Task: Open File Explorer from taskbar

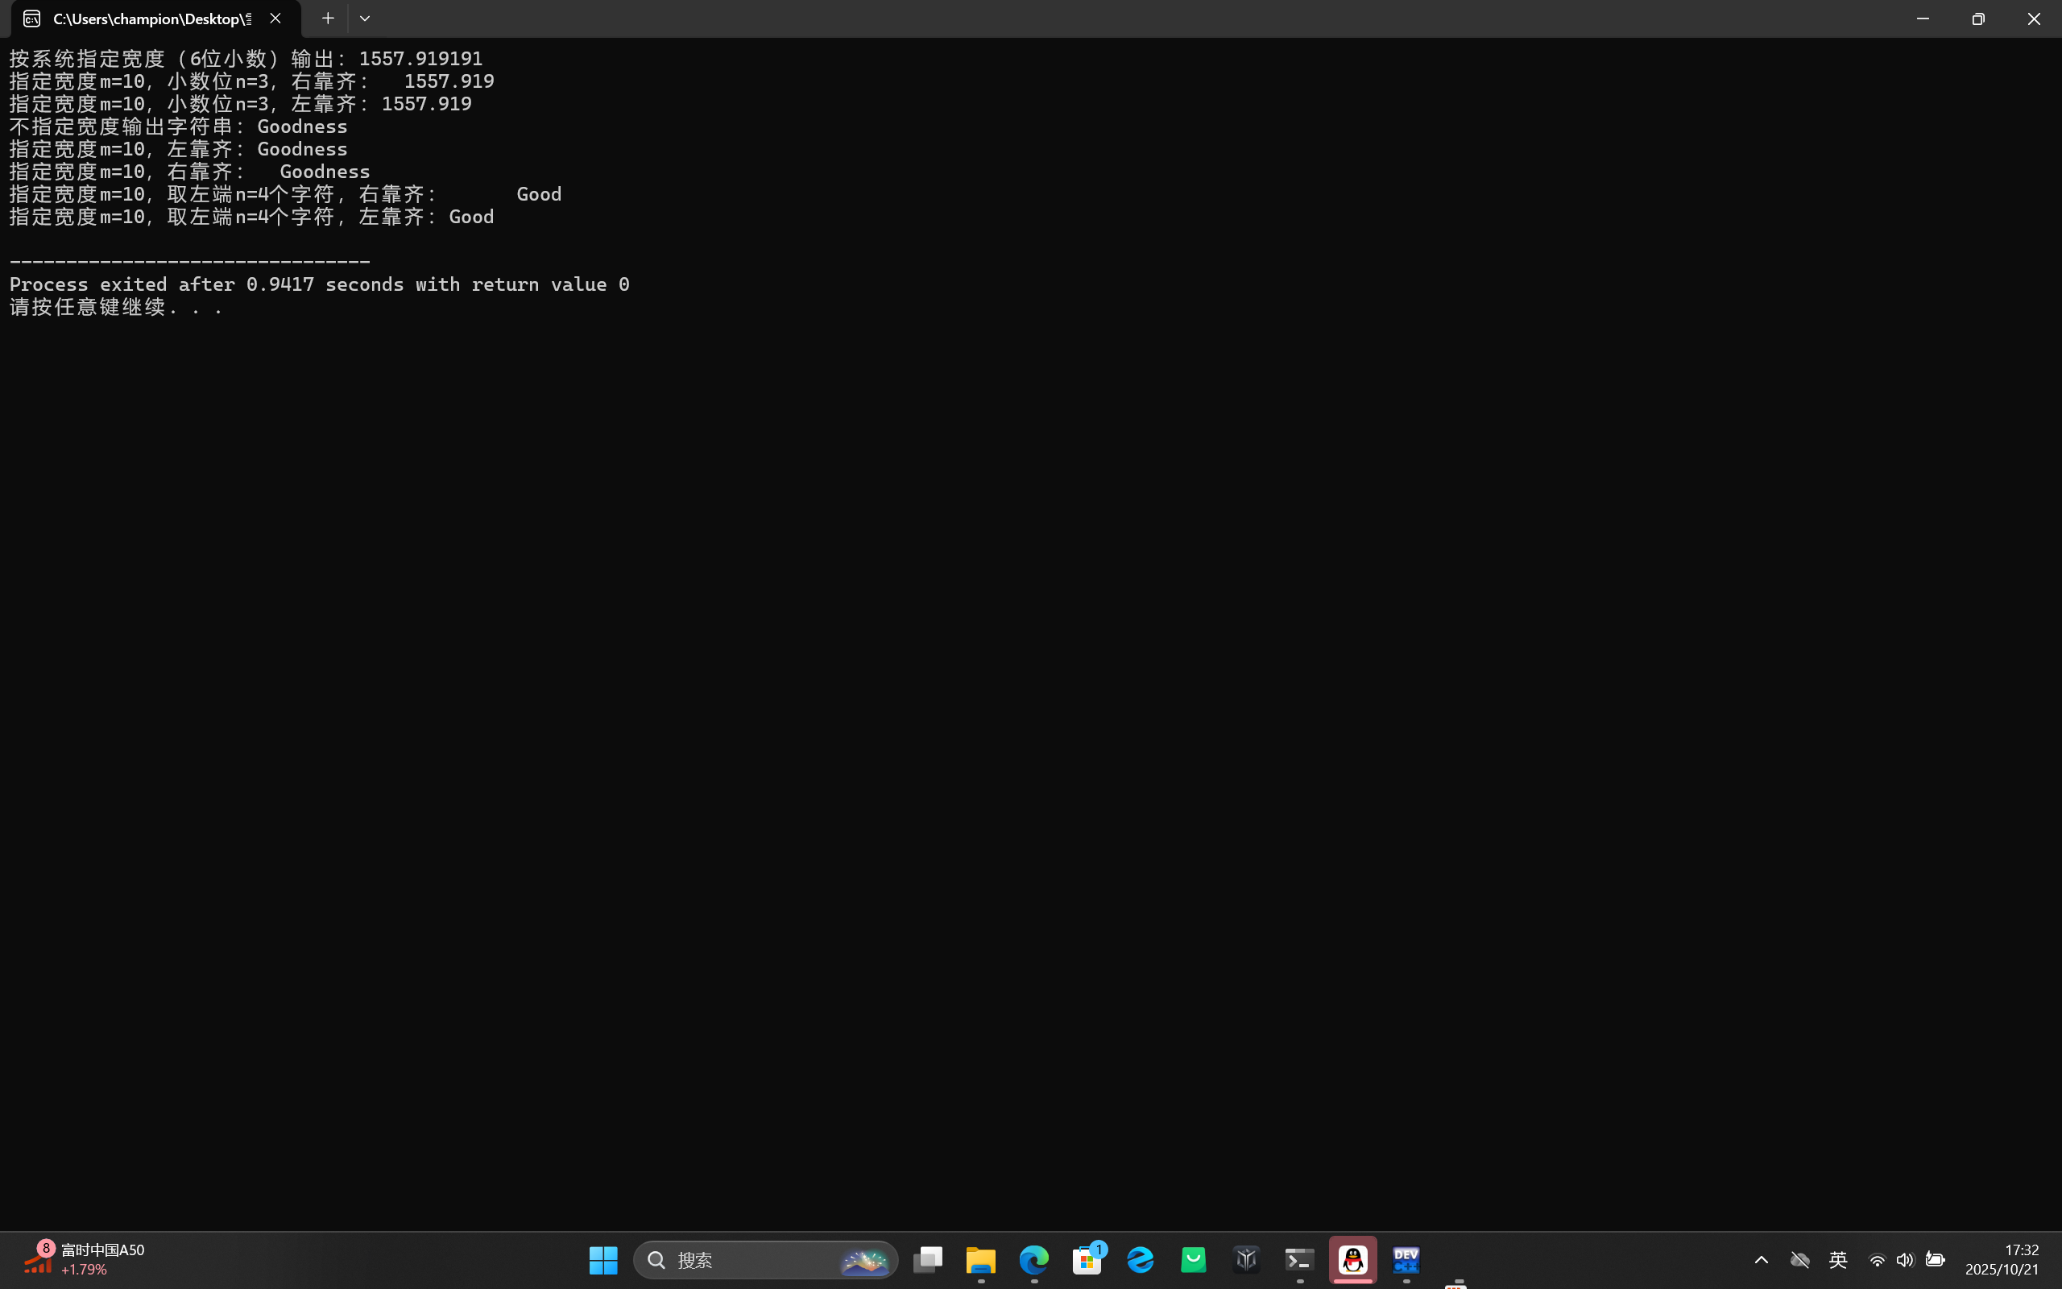Action: pyautogui.click(x=981, y=1259)
